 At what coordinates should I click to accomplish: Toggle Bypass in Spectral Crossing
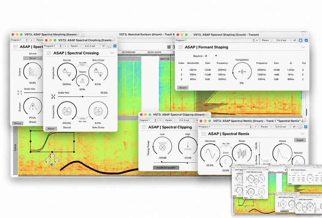coord(51,128)
